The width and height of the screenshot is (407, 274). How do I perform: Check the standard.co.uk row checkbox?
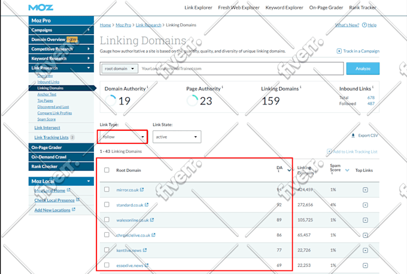pos(107,204)
